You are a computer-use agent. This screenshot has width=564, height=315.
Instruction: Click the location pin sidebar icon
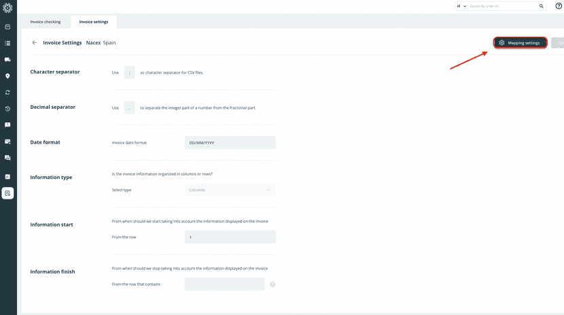point(8,76)
